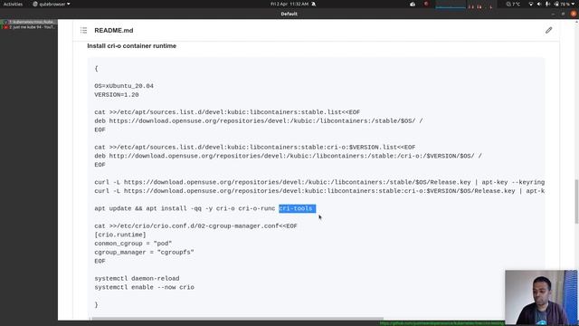Click the orange close window button
579x326 pixels.
pyautogui.click(x=573, y=14)
